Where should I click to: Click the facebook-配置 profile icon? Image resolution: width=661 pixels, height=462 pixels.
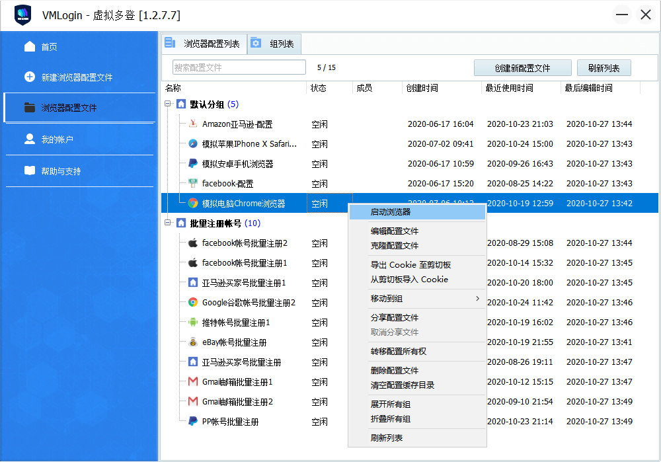click(193, 183)
